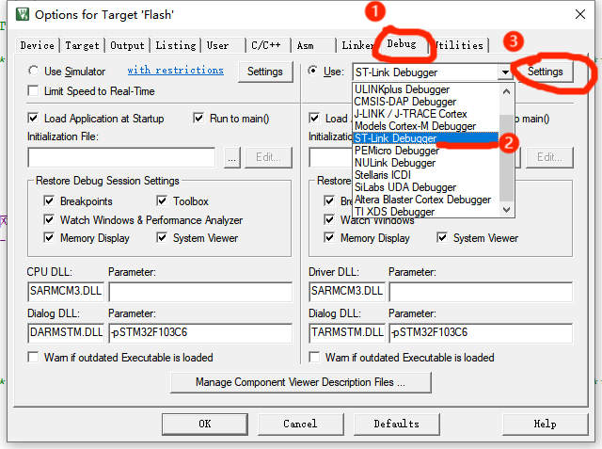Click the Driver DLL Parameter field
This screenshot has width=602, height=449.
(x=481, y=292)
